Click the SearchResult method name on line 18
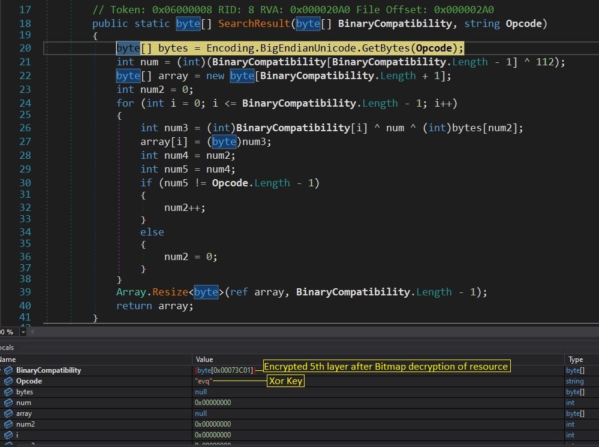This screenshot has height=447, width=599. 254,23
